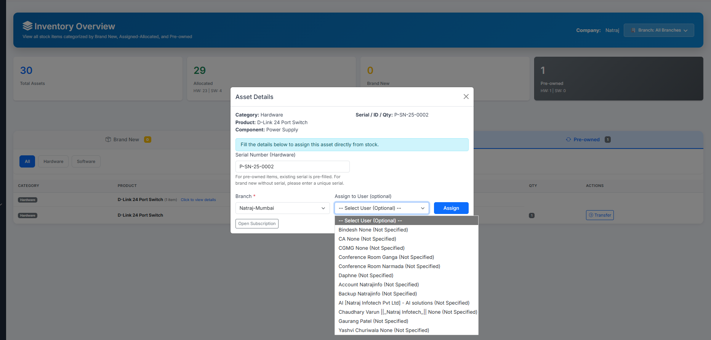Click the PRODUCT column header
711x340 pixels.
tap(127, 186)
